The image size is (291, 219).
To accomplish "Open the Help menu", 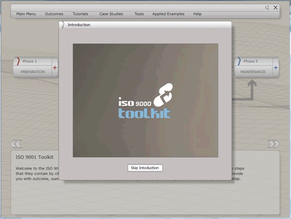I will point(198,14).
